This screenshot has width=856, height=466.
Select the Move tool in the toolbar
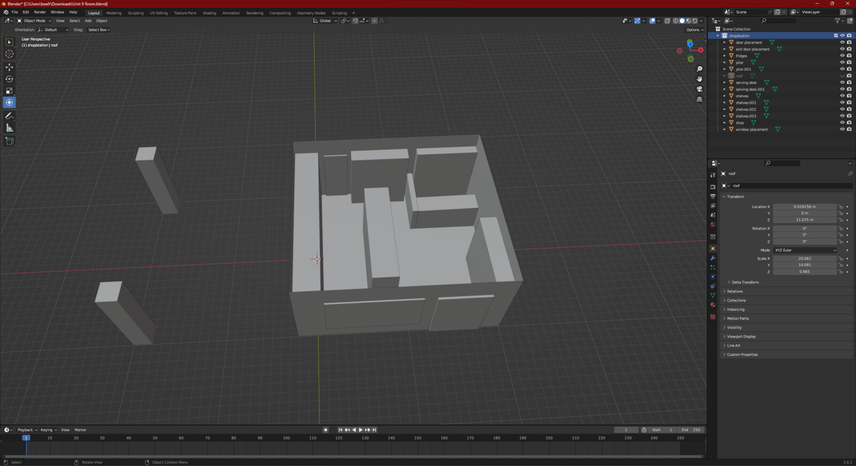[9, 67]
